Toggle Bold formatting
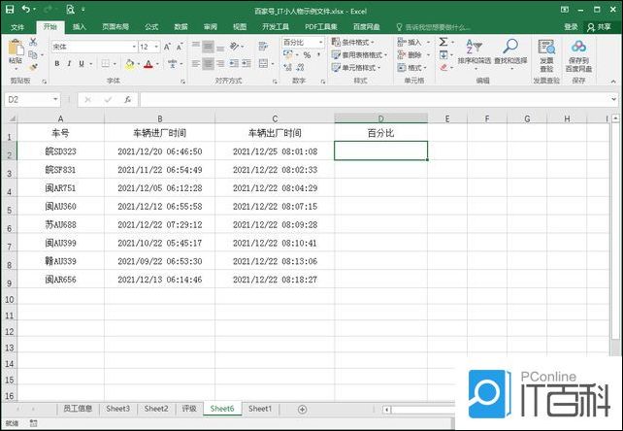The image size is (623, 431). 57,64
